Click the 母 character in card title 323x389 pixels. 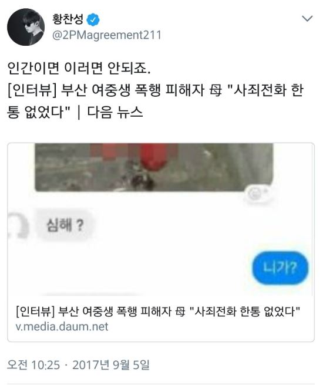[x=180, y=312]
